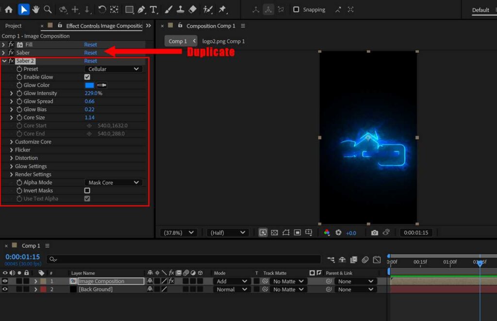Hide the Back Ground layer
The height and width of the screenshot is (321, 497).
pos(5,289)
